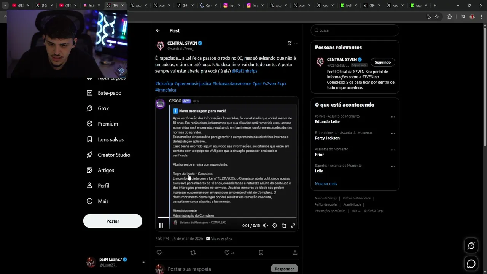Open the post's three-dot more menu
Image resolution: width=487 pixels, height=274 pixels.
(296, 43)
